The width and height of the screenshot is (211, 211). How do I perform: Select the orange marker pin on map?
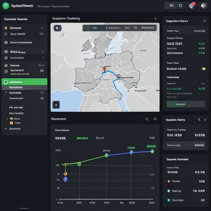point(105,69)
